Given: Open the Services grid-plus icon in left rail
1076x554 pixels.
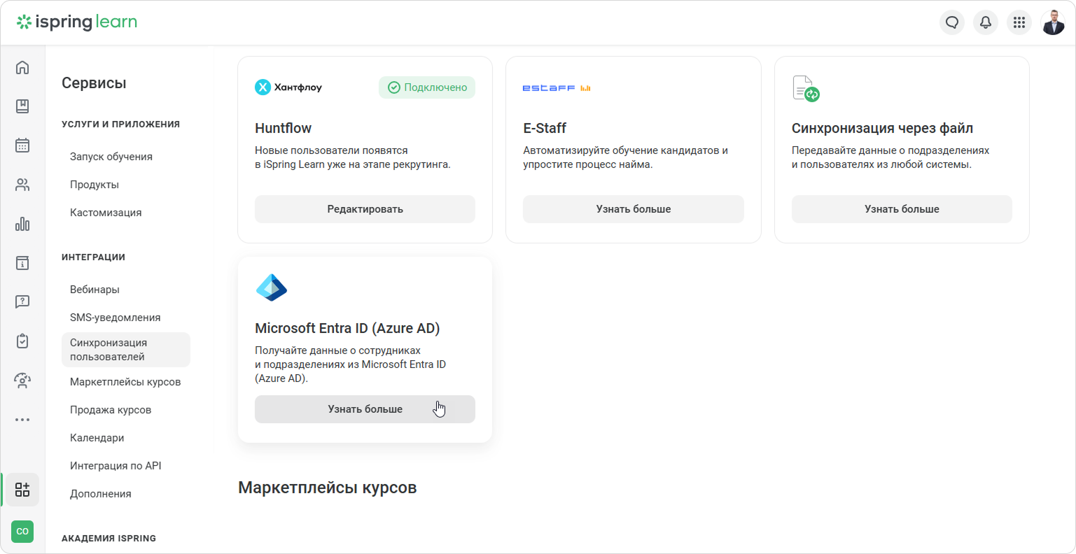Looking at the screenshot, I should [x=22, y=490].
